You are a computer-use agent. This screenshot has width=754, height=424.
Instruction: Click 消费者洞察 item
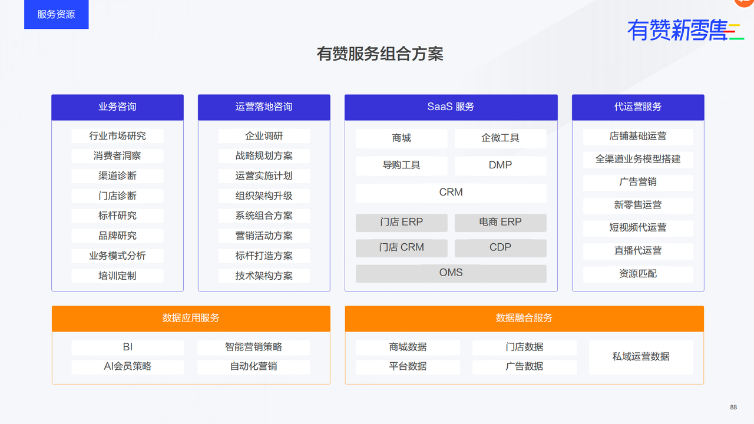click(x=117, y=156)
